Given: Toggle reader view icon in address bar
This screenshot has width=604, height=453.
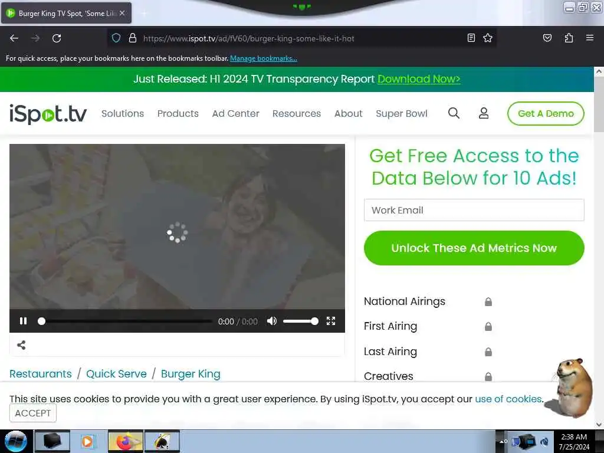Looking at the screenshot, I should pyautogui.click(x=471, y=38).
